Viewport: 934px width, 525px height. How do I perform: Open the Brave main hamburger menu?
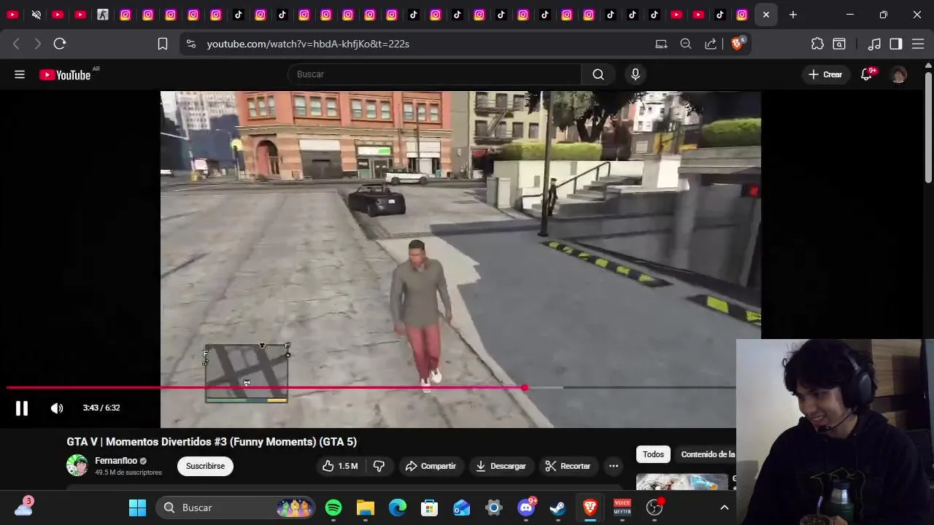coord(918,44)
